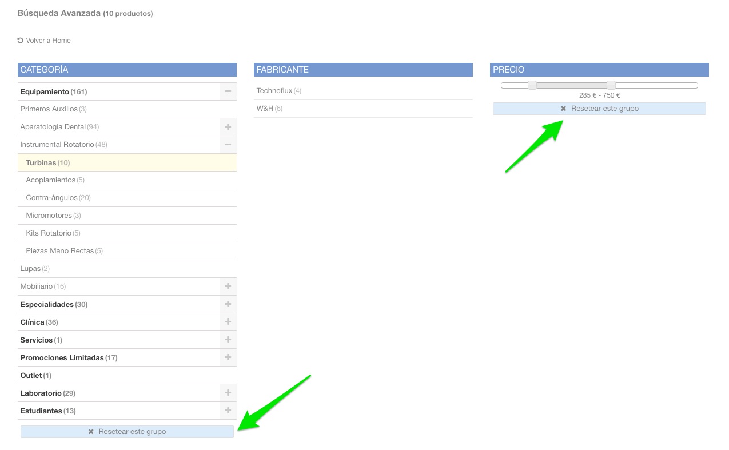Expand Promociones Limitadas plus toggle

pos(228,357)
